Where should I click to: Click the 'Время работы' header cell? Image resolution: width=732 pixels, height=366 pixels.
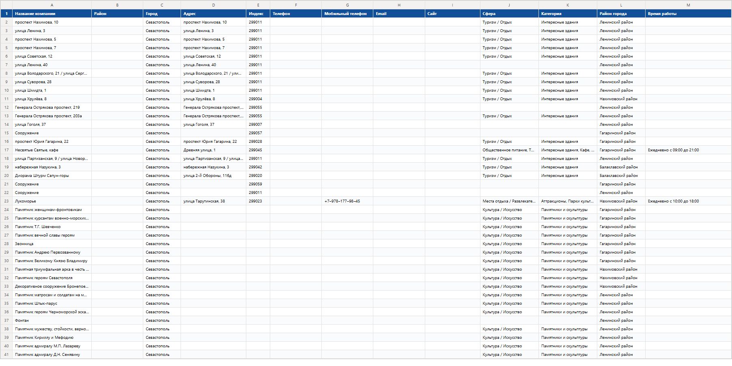point(688,14)
